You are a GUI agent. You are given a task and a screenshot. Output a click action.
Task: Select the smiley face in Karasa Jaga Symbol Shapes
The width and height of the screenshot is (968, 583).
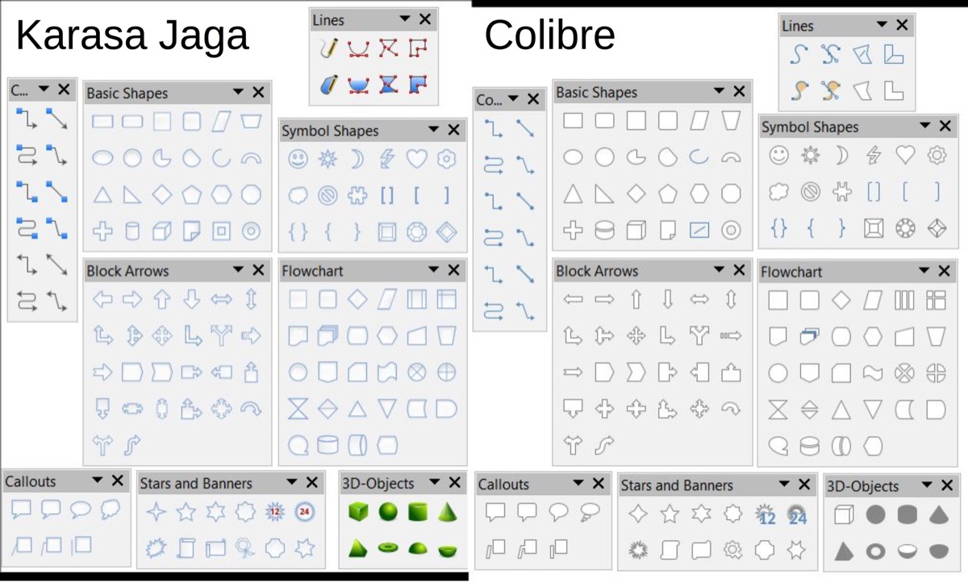(x=298, y=160)
